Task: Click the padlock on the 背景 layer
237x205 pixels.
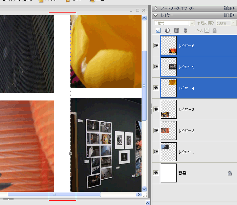Action: click(230, 173)
